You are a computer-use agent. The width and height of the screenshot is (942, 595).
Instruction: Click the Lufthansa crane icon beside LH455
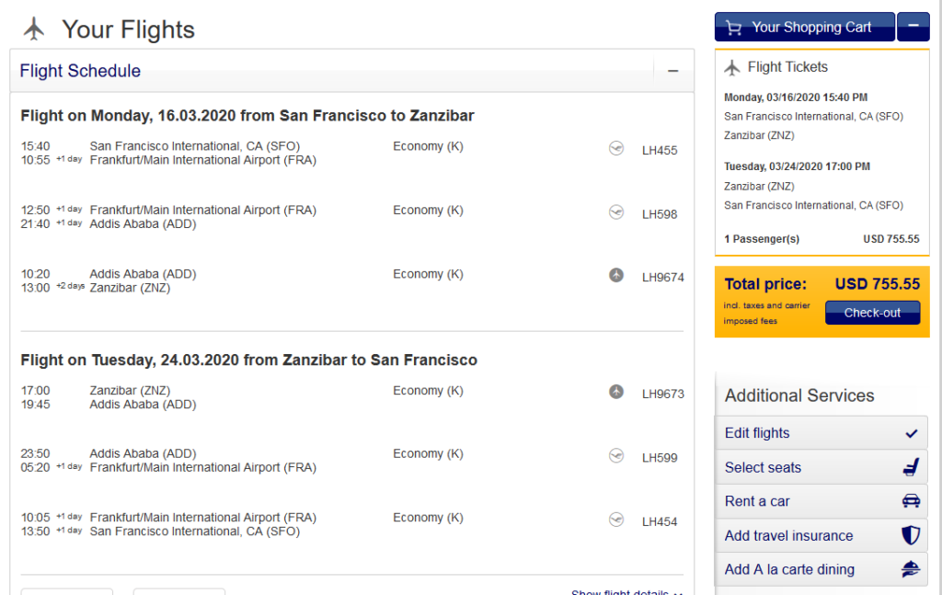(615, 148)
